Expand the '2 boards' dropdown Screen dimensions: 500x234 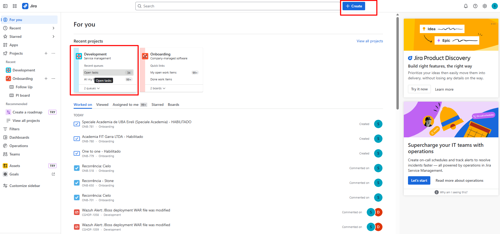[x=158, y=88]
